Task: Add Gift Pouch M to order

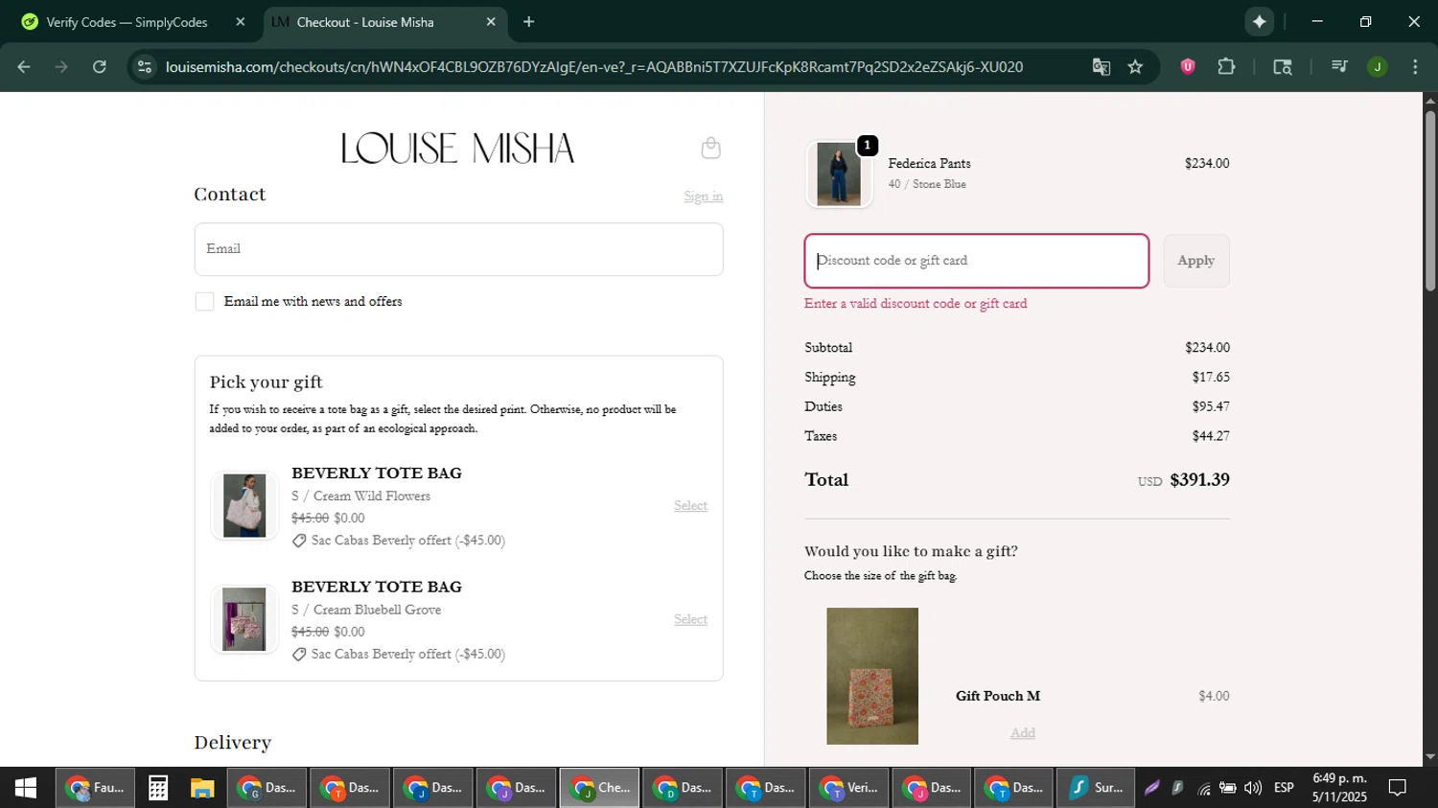Action: (1022, 732)
